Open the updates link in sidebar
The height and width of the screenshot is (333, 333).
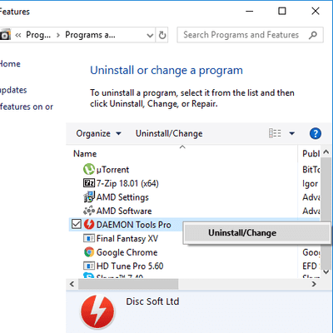(x=13, y=90)
